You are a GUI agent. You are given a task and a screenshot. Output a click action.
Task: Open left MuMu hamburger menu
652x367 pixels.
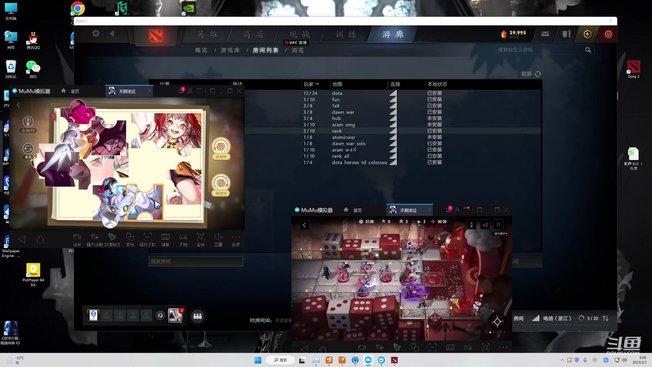[199, 91]
